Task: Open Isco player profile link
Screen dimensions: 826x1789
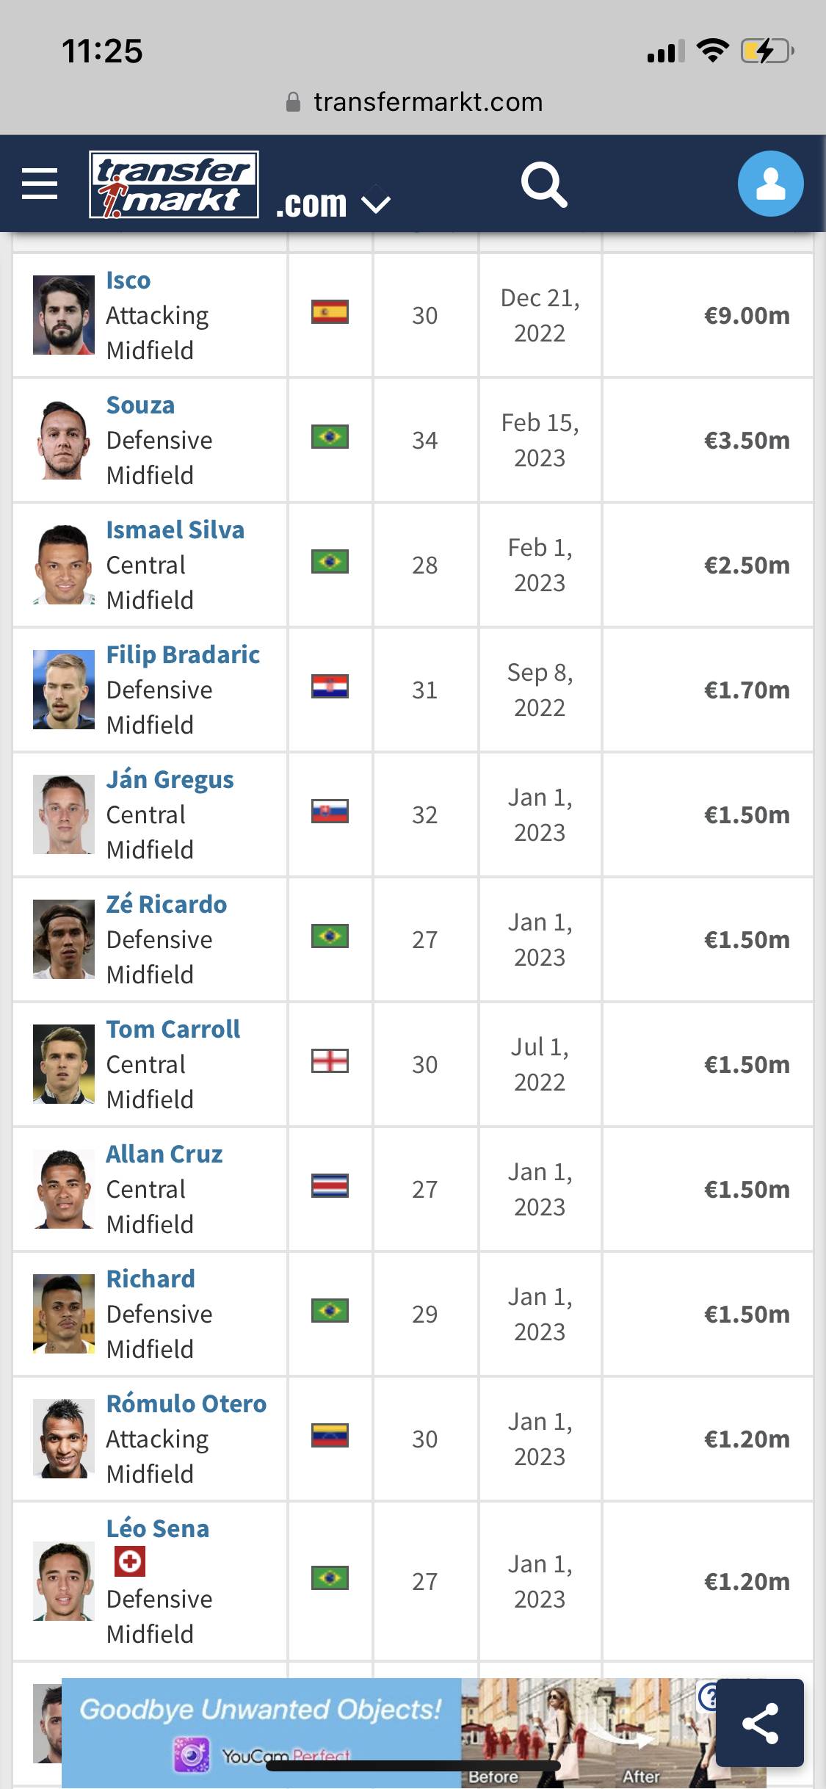Action: pyautogui.click(x=128, y=280)
